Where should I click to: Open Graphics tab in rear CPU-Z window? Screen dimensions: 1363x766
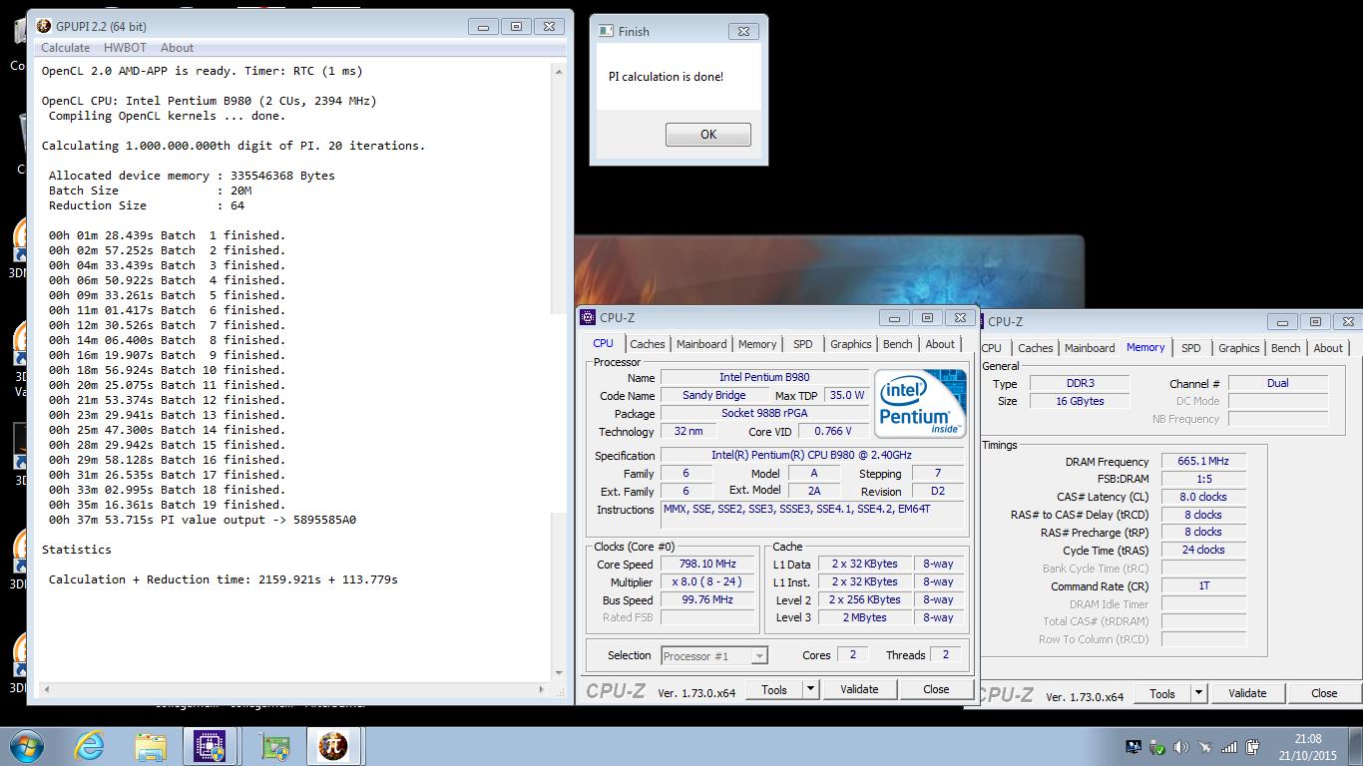click(1238, 348)
